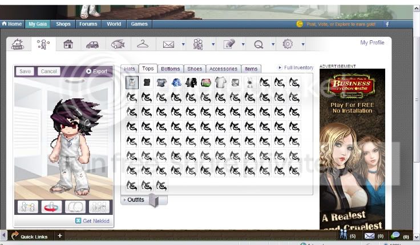
Task: Click the Save button
Action: click(25, 71)
